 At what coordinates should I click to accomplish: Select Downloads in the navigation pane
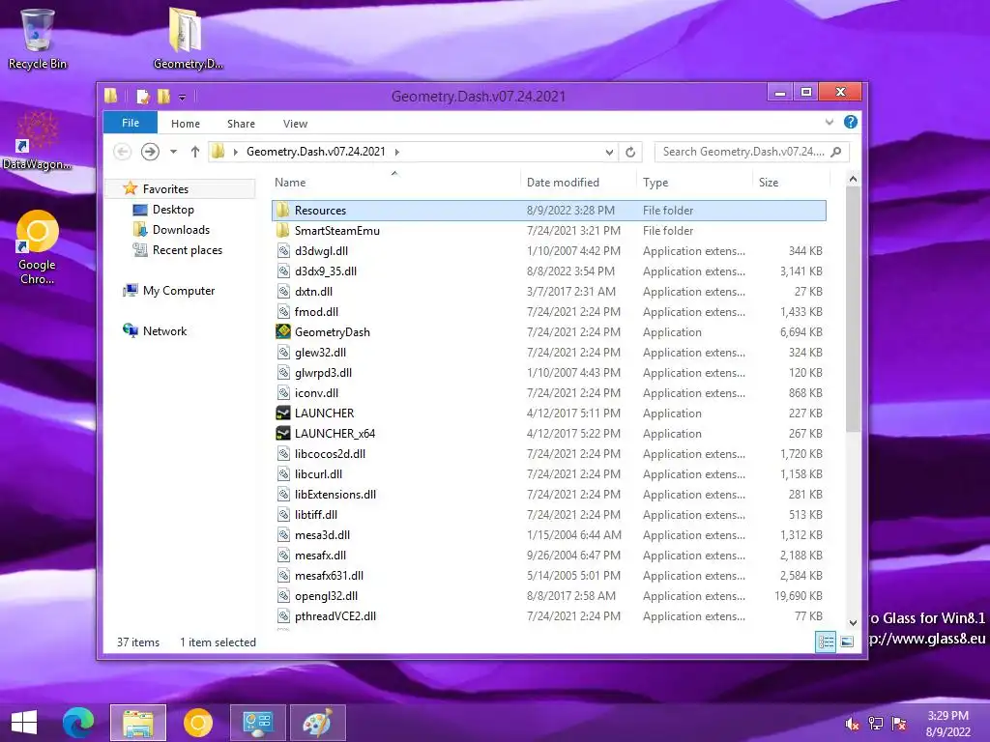[x=181, y=230]
